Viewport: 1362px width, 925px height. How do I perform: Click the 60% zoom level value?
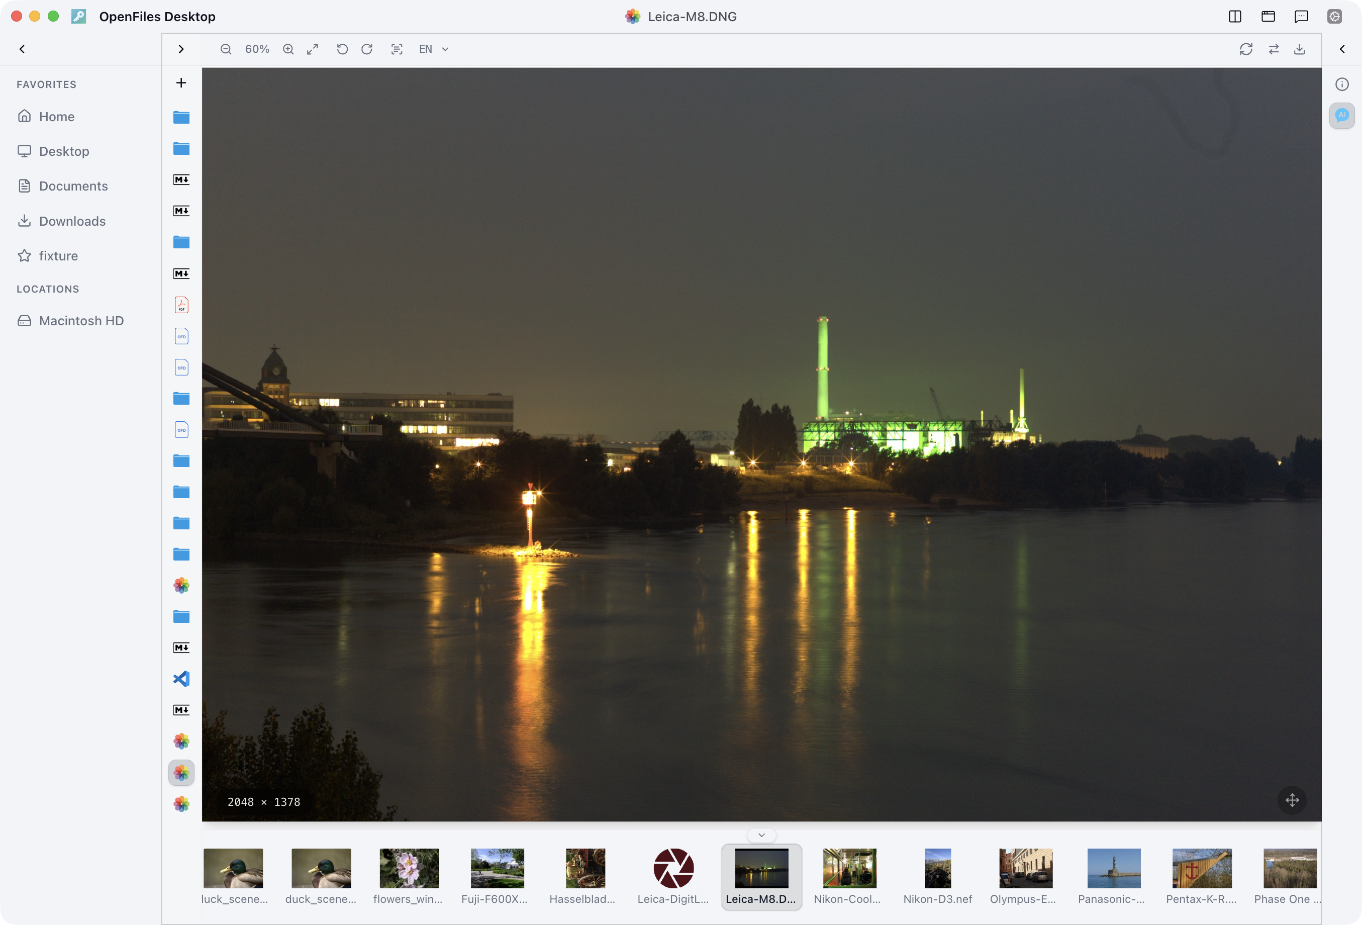257,49
